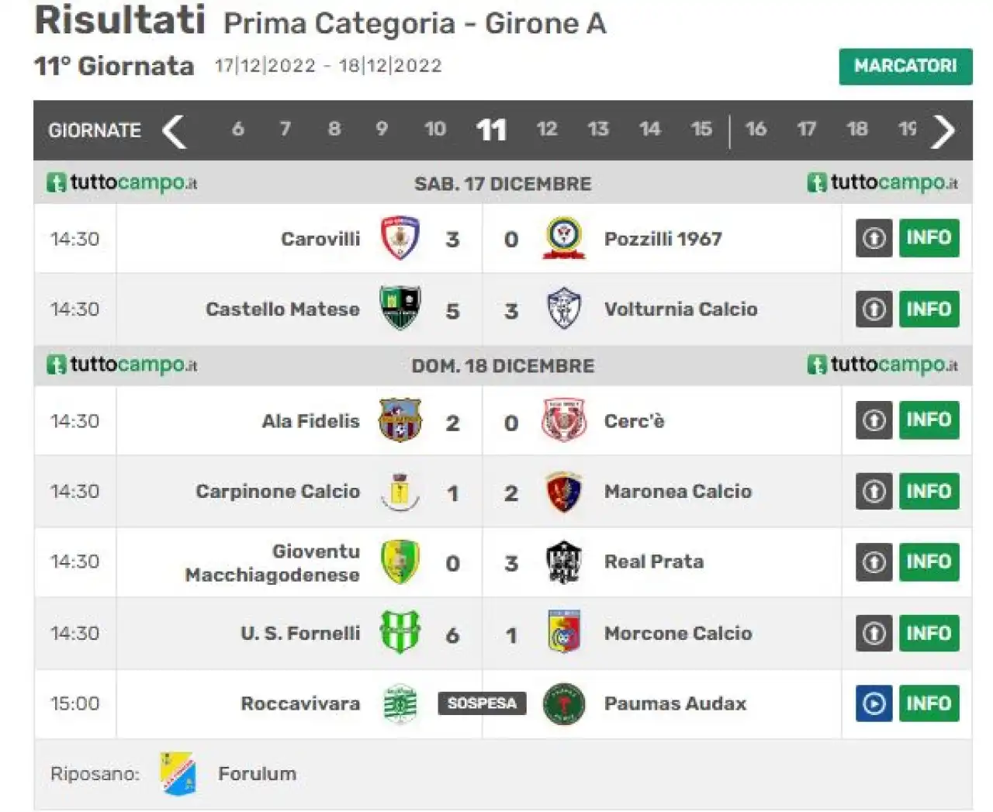The height and width of the screenshot is (812, 993).
Task: Click the arrow icon for Carovilli match
Action: 874,238
